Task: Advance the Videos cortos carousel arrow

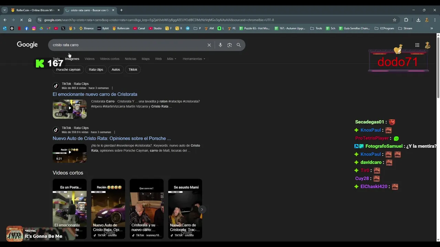Action: pyautogui.click(x=202, y=210)
